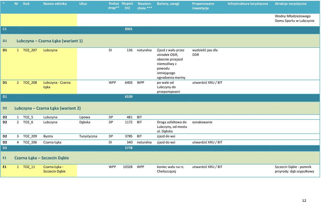This screenshot has height=202, width=321.
Task: Click the 'Rodzaj drogi**' column header
Action: pyautogui.click(x=114, y=6)
